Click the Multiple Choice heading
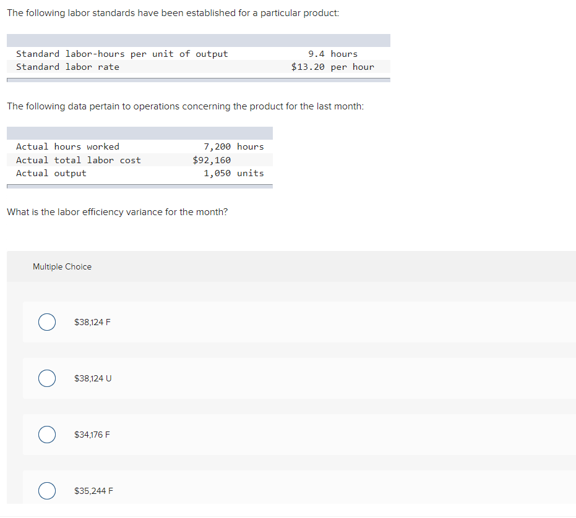Image resolution: width=576 pixels, height=518 pixels. (x=62, y=267)
